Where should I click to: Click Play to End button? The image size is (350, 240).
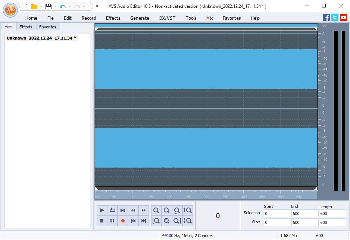click(122, 210)
